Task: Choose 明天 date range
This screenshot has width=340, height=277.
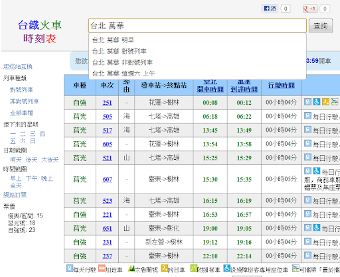Action: click(16, 160)
